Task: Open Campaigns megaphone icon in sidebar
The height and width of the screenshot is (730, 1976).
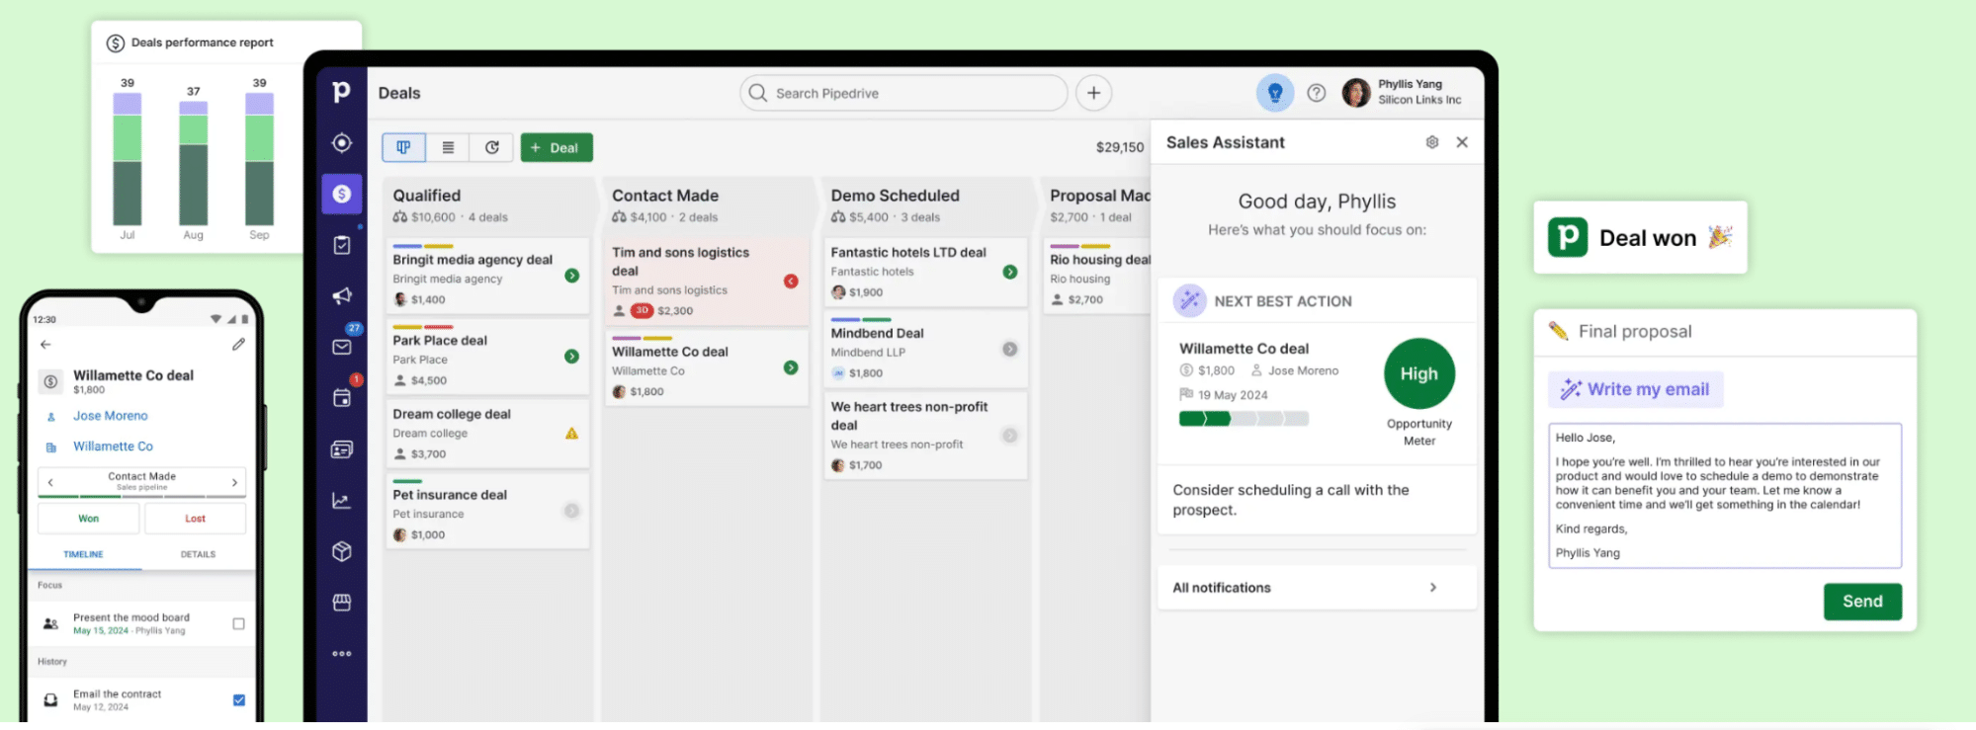Action: pyautogui.click(x=342, y=295)
